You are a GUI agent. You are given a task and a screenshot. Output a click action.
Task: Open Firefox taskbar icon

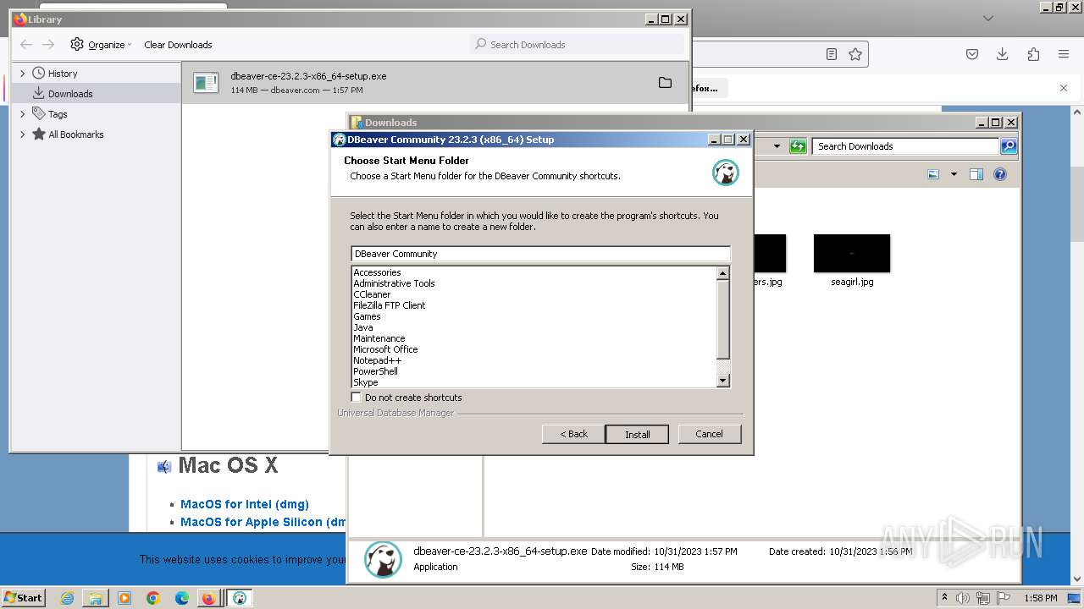(x=208, y=598)
